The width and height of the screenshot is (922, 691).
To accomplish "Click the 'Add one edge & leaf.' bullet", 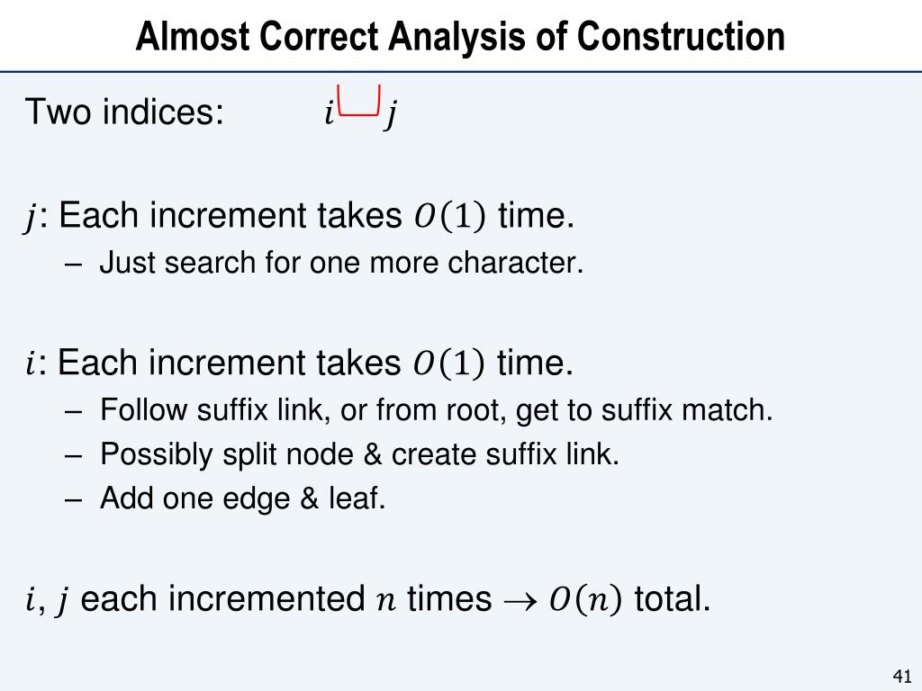I will click(242, 498).
